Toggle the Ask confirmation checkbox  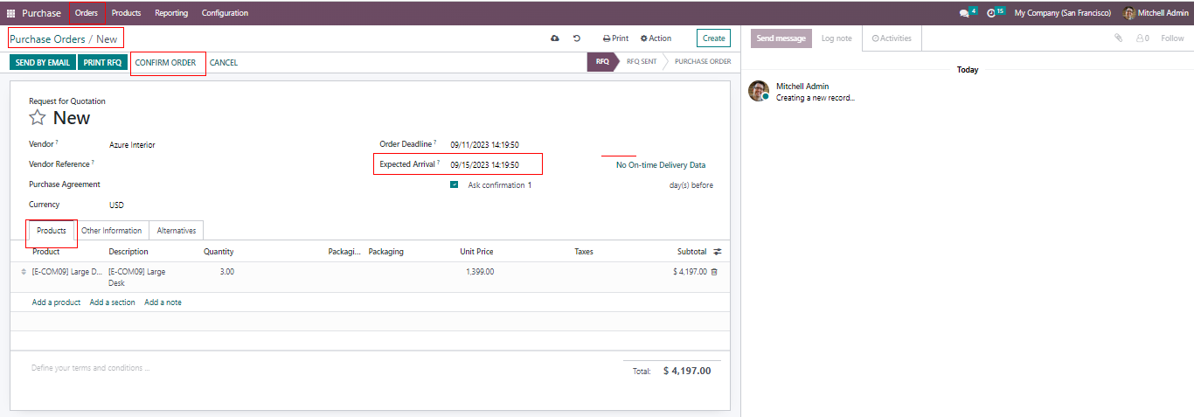point(454,185)
